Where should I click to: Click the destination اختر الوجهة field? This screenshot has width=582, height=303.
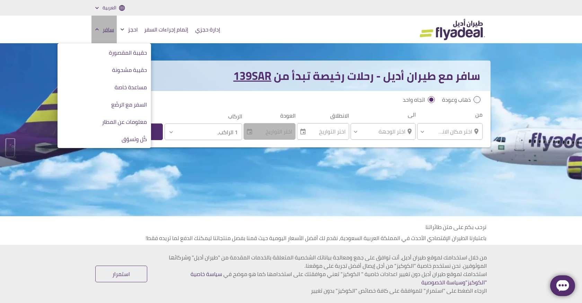(383, 132)
